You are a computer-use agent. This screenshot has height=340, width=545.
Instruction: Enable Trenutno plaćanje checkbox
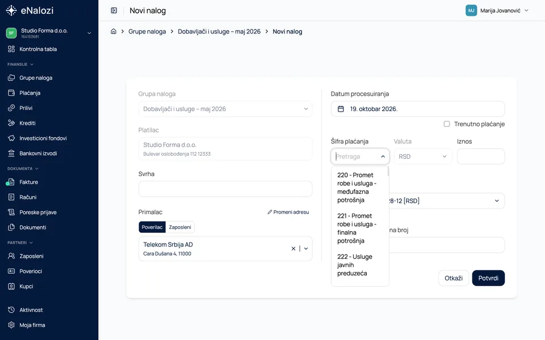pyautogui.click(x=447, y=124)
